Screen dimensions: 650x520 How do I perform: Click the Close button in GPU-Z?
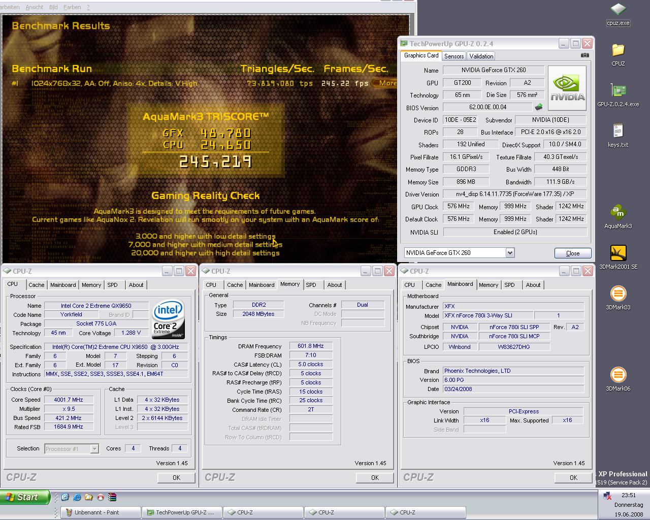click(x=573, y=253)
